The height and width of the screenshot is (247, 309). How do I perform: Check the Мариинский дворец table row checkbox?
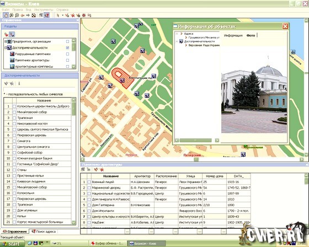coord(89,187)
